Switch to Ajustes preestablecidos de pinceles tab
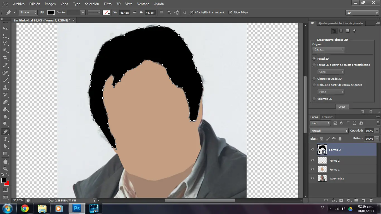The image size is (381, 214). [x=341, y=23]
